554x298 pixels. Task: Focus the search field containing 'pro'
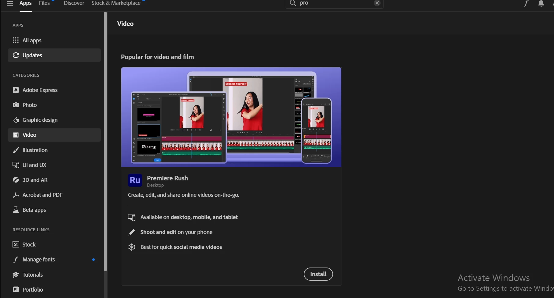coord(334,3)
